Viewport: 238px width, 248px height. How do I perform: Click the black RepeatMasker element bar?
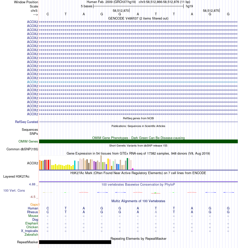(x=75, y=242)
